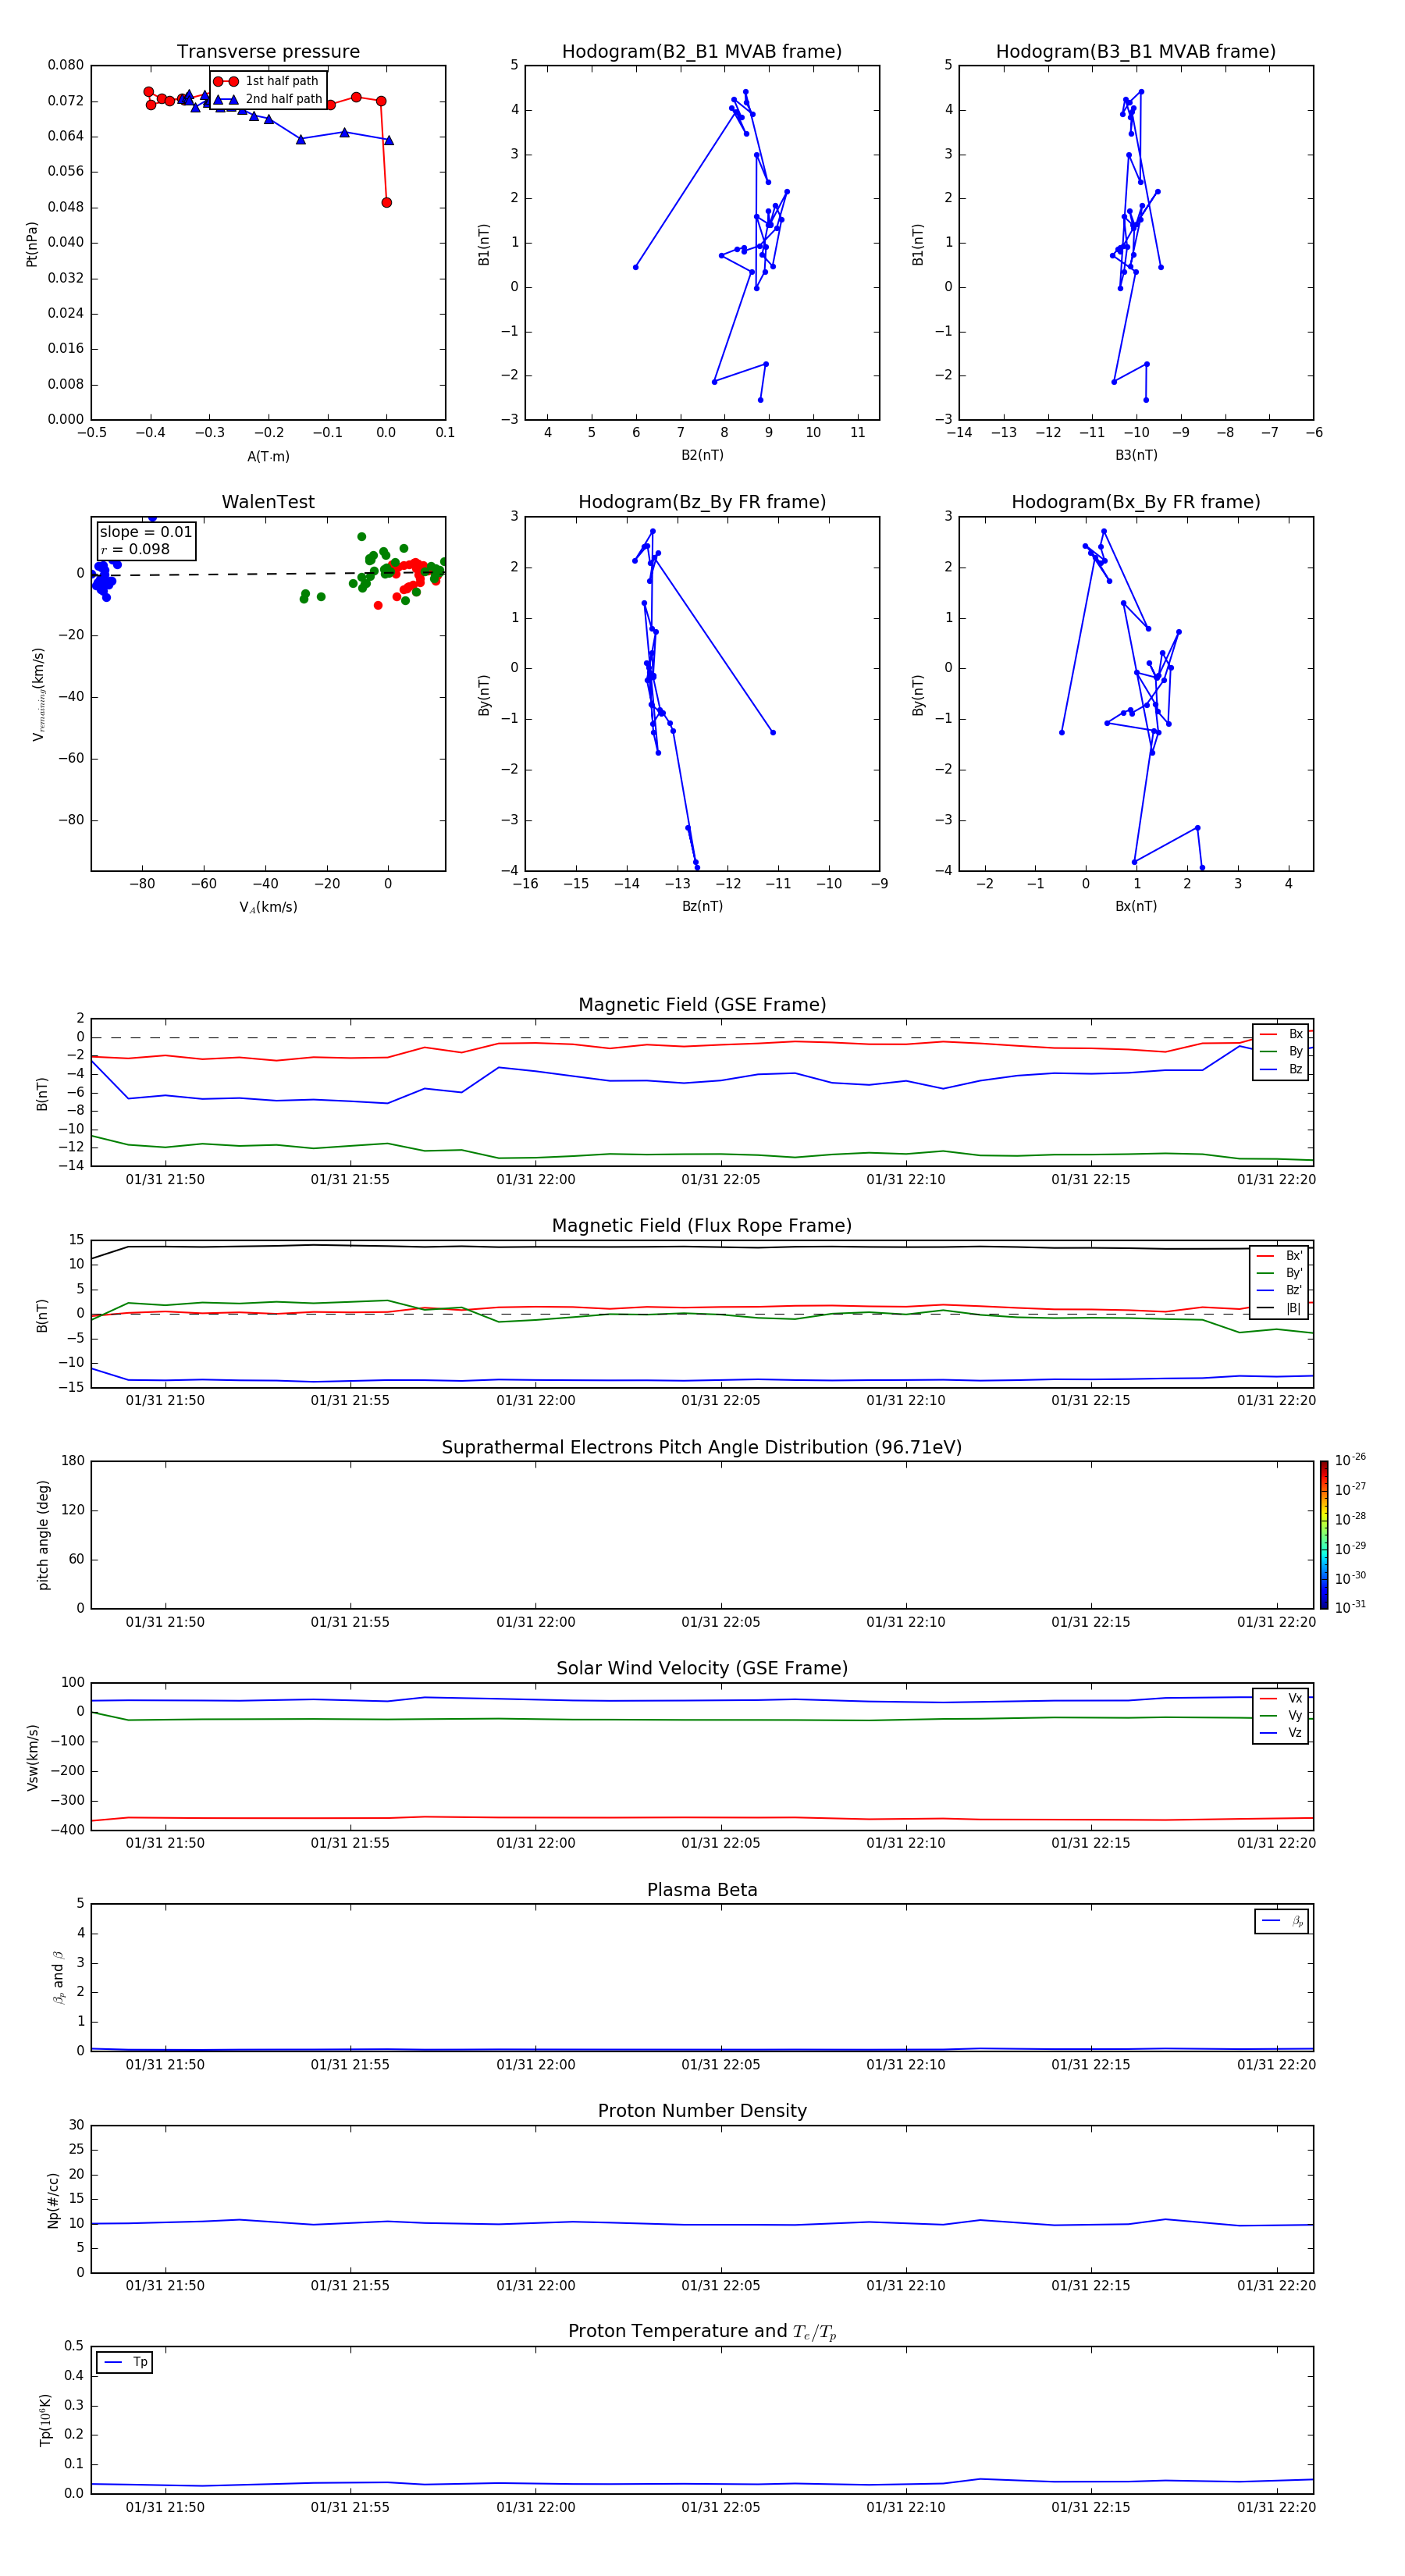Viewport: 1405px width, 2576px height.
Task: Click the 'A(T·m)' x-axis label
Action: [268, 457]
